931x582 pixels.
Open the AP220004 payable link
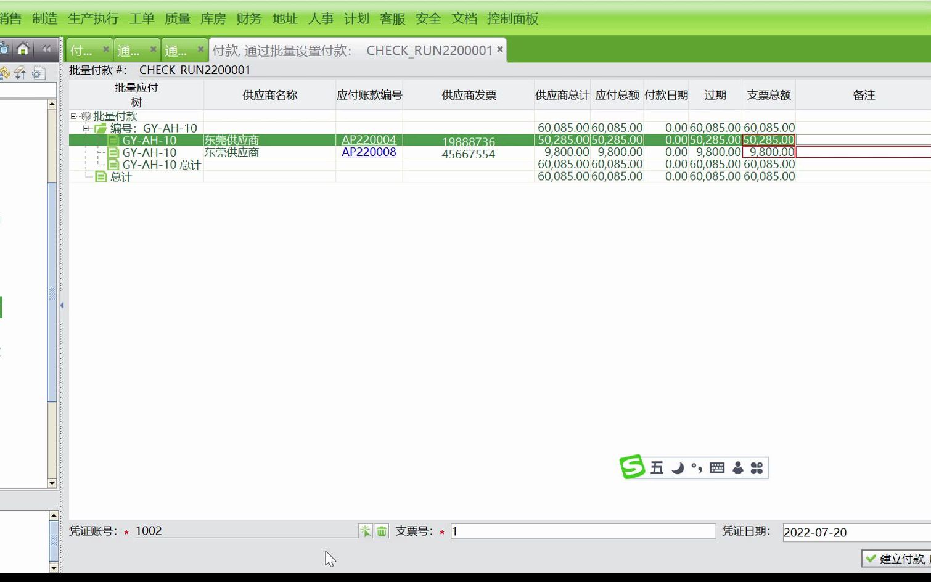point(369,140)
